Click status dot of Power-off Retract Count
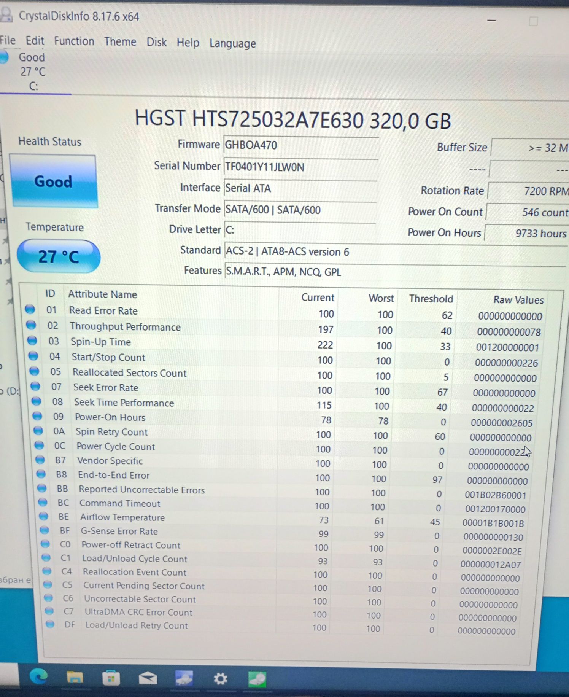This screenshot has height=697, width=569. 45,544
